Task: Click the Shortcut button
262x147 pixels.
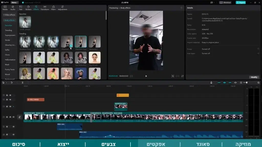Action: 225,3
